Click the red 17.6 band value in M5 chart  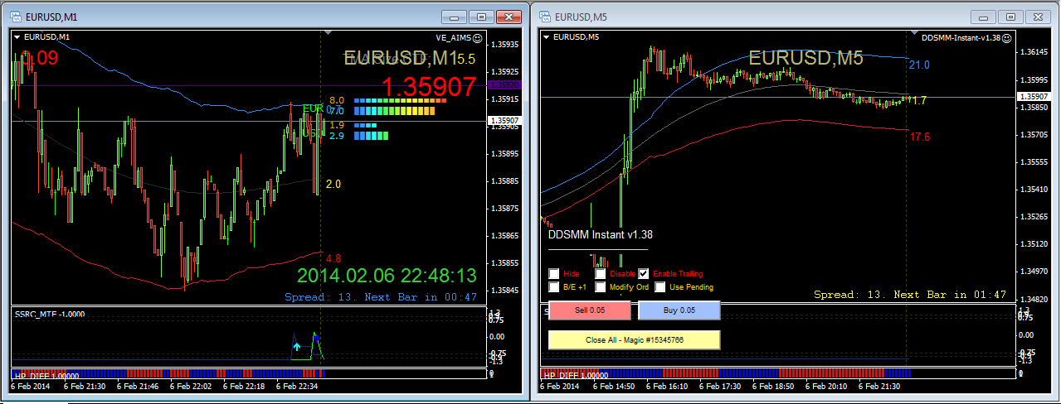(920, 137)
